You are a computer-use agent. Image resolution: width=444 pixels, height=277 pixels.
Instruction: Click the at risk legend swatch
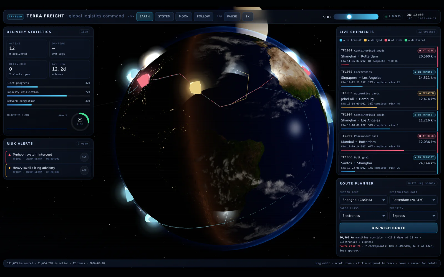tap(385, 40)
